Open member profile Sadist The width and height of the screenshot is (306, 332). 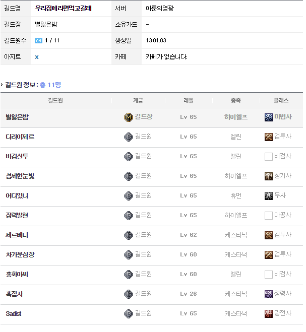(14, 313)
